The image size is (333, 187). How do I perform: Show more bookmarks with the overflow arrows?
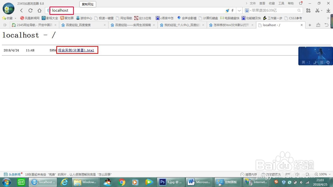click(x=328, y=18)
